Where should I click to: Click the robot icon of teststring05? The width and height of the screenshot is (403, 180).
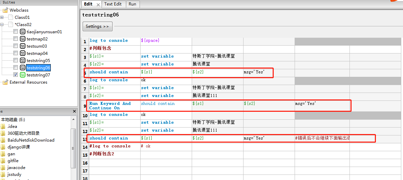23,60
